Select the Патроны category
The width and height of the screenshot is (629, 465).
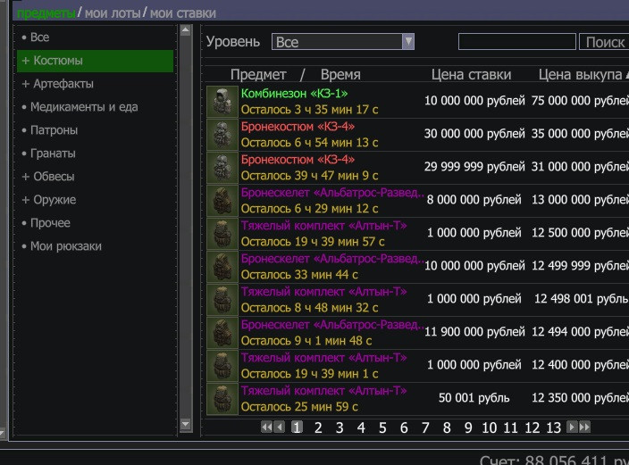pos(50,130)
